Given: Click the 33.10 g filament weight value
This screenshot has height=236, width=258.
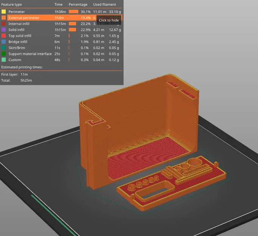Looking at the screenshot, I should pos(115,12).
